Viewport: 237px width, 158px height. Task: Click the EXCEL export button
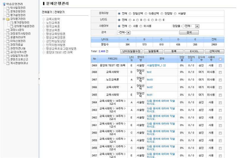(x=194, y=51)
